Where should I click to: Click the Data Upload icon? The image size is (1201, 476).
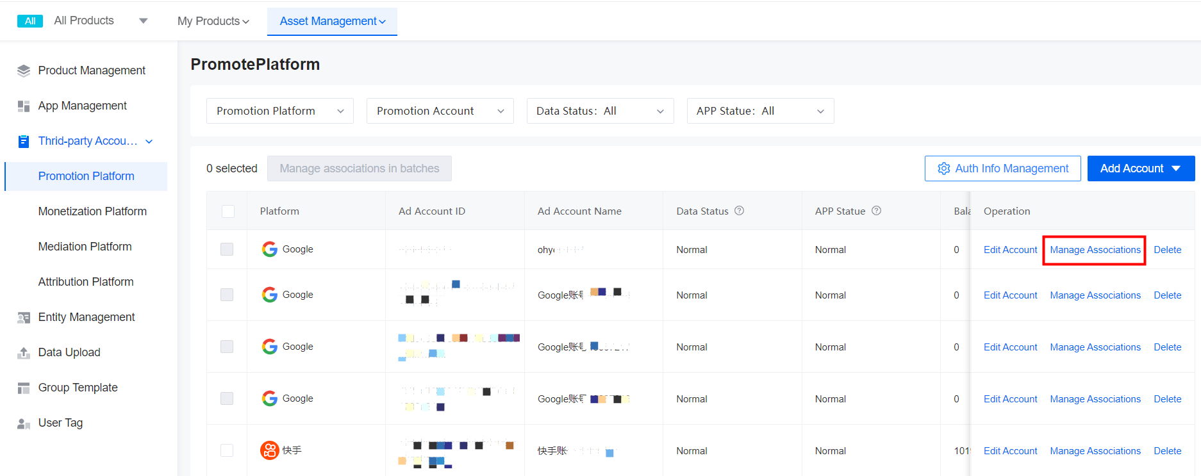(24, 352)
